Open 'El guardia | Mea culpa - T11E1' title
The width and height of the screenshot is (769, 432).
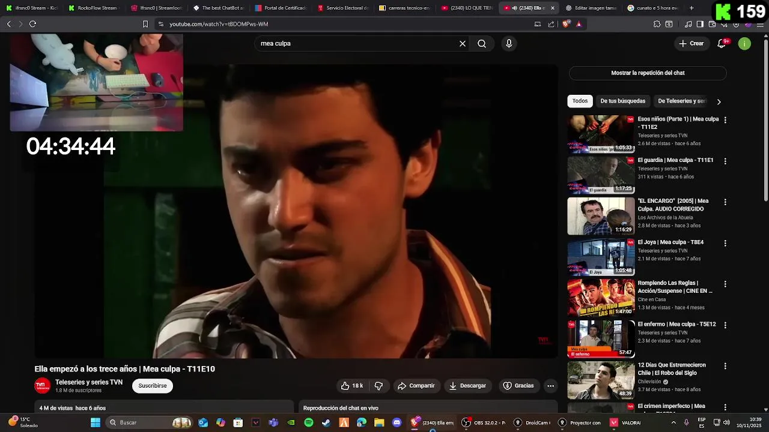(675, 160)
